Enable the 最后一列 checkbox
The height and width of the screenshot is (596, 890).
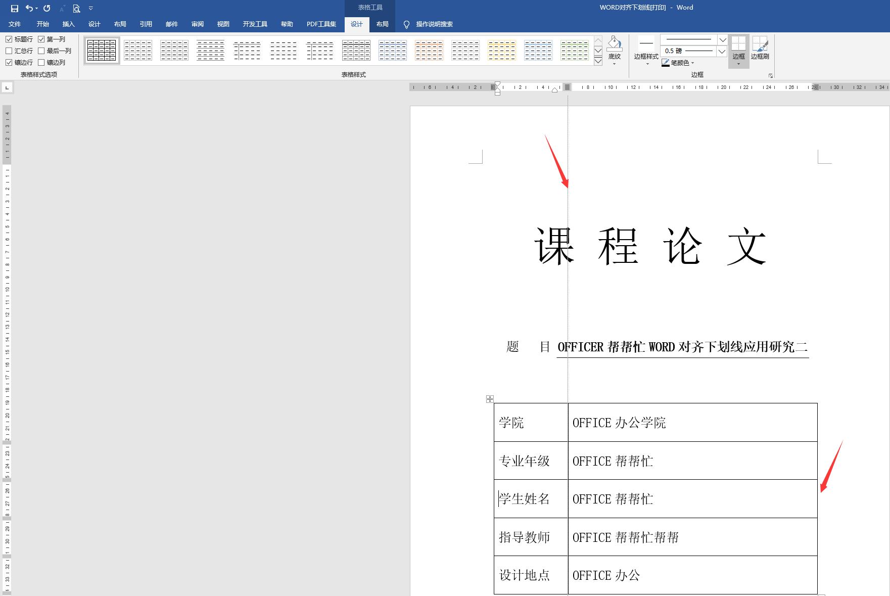pos(41,51)
